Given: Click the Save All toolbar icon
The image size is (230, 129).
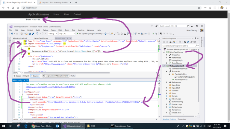Looking at the screenshot, I should click(33, 34).
